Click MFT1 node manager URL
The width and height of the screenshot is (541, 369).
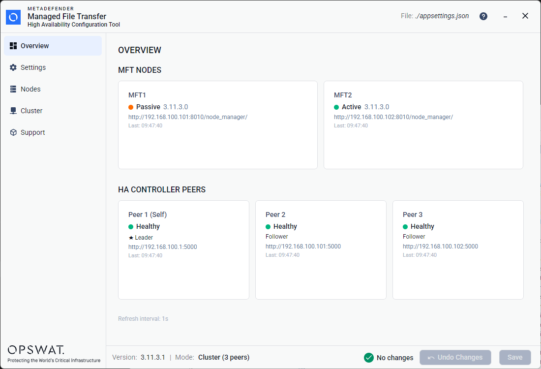(x=188, y=117)
